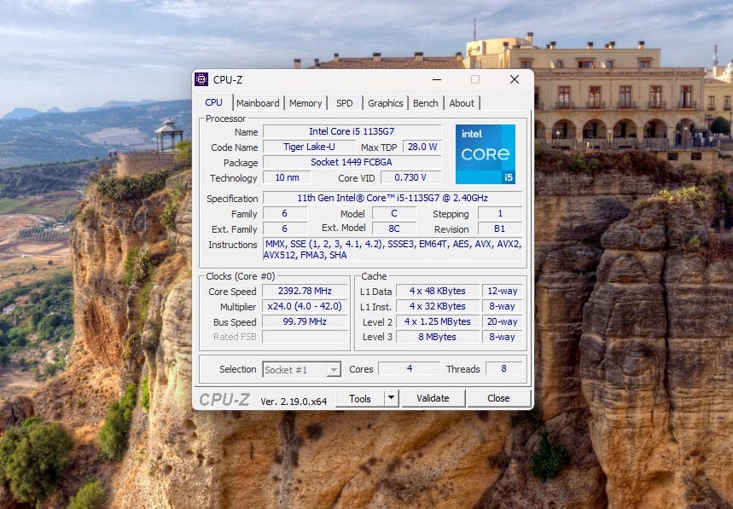The width and height of the screenshot is (733, 509).
Task: Click the Multiplier value x24.0 (4.0 - 42.0)
Action: (305, 306)
